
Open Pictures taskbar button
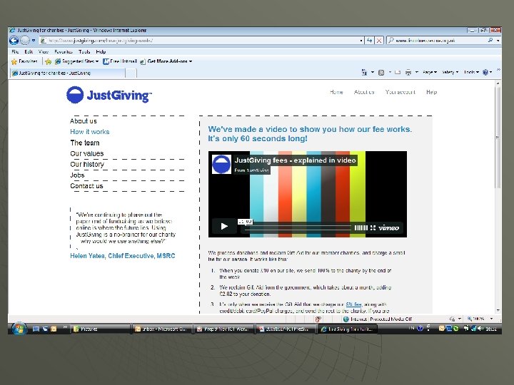pos(101,329)
